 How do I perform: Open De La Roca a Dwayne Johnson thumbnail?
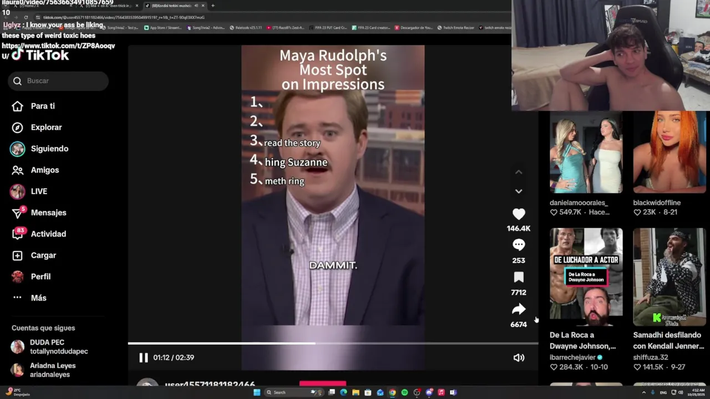[x=586, y=277]
